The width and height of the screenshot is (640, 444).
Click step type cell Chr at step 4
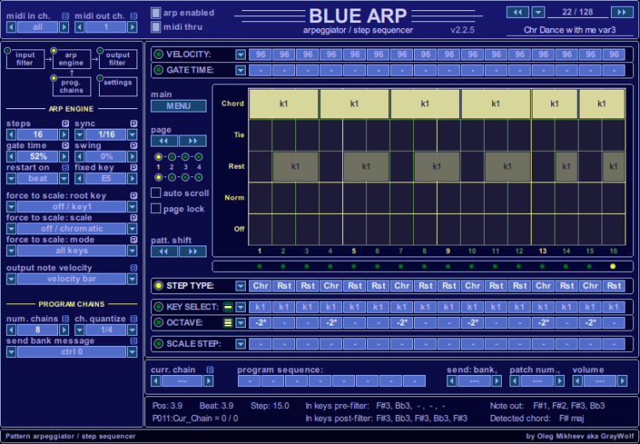pyautogui.click(x=331, y=285)
